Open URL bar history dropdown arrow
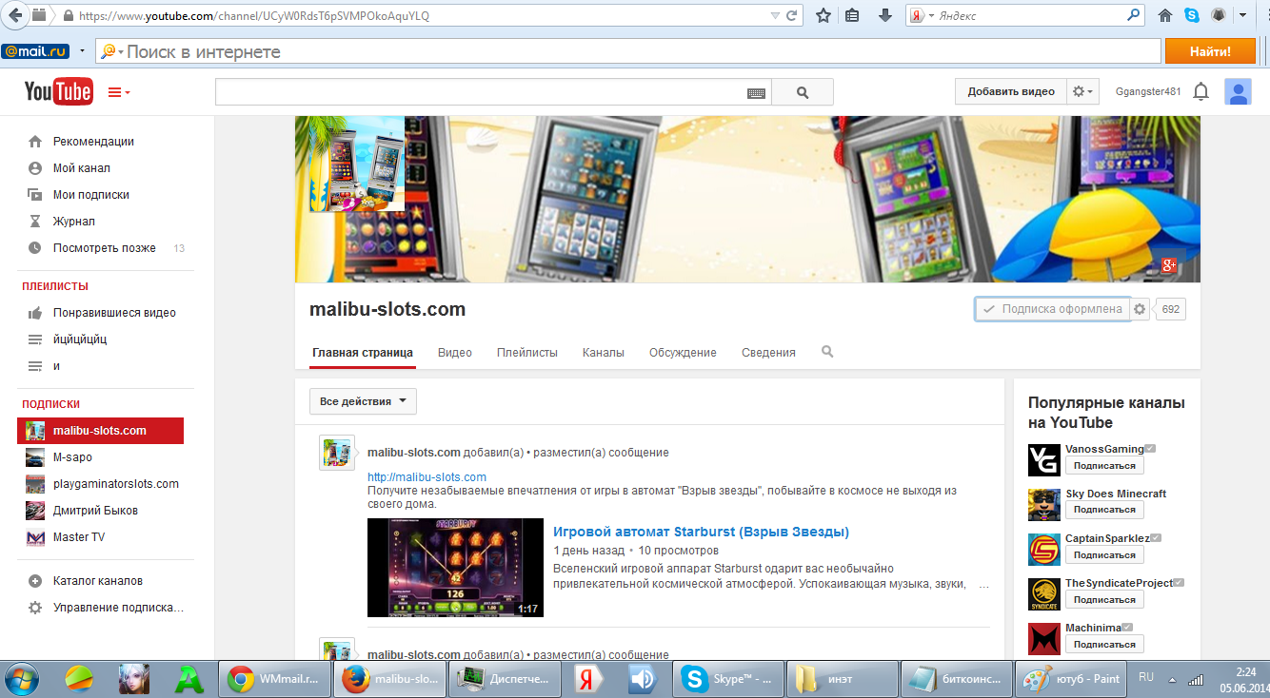 (x=775, y=16)
